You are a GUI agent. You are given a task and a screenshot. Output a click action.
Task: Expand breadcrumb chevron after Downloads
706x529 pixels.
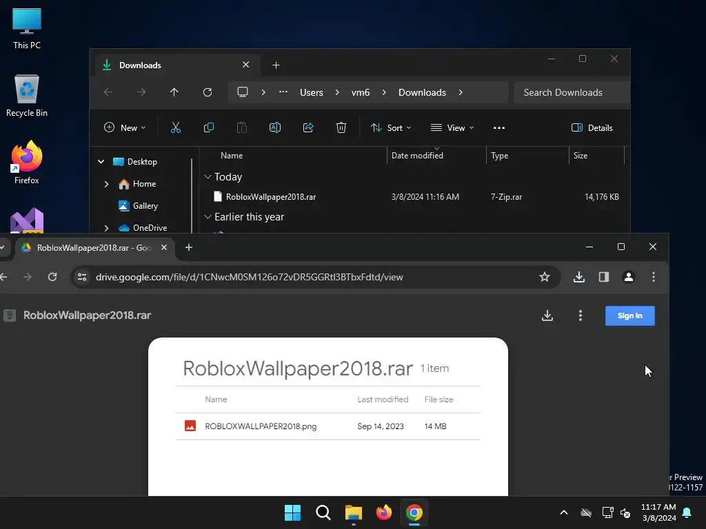point(460,92)
